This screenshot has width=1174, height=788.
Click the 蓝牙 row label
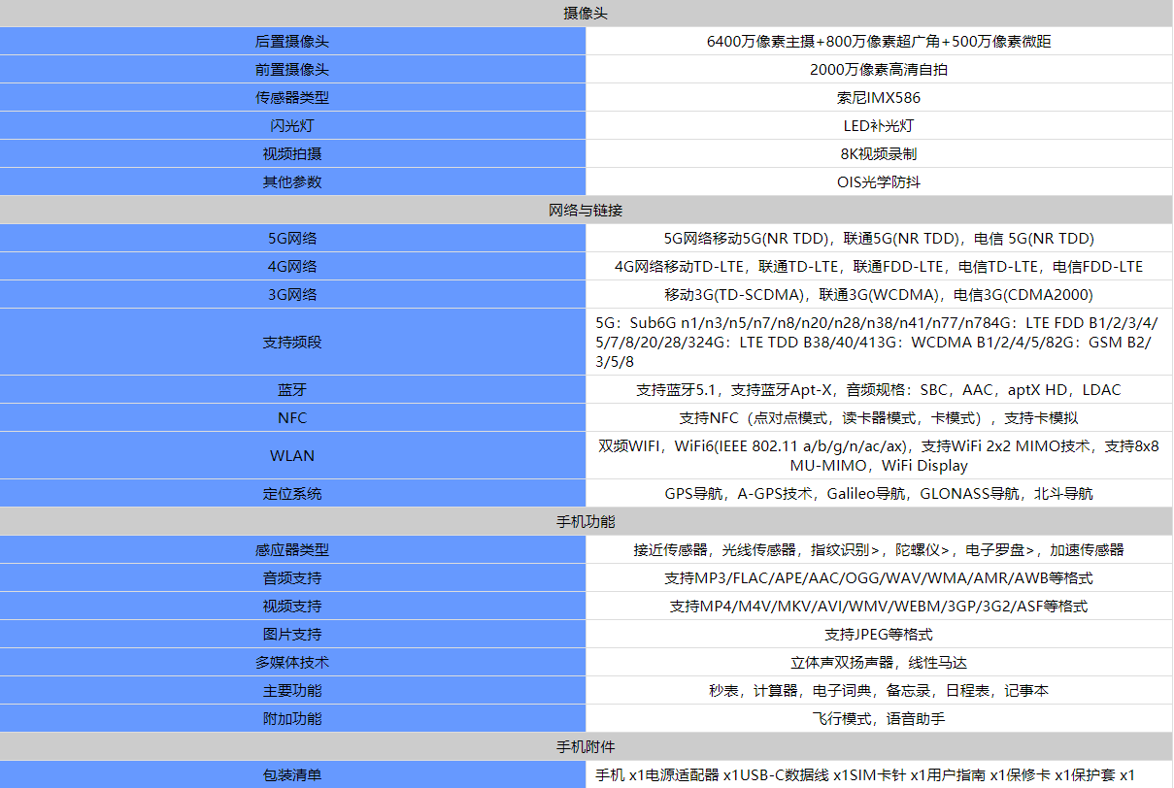292,389
